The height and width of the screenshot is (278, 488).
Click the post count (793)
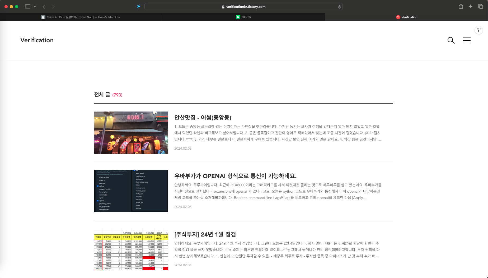(x=117, y=95)
